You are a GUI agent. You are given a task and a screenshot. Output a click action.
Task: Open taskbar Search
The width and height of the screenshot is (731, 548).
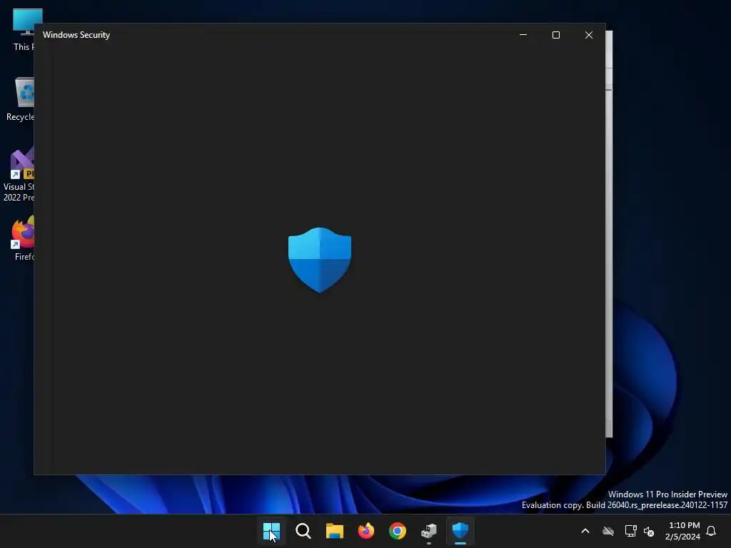(303, 531)
